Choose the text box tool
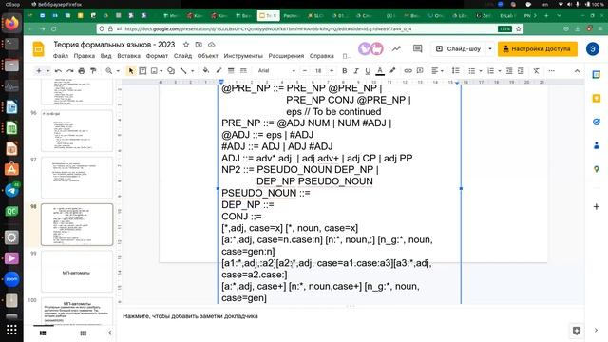The height and width of the screenshot is (342, 608). pyautogui.click(x=142, y=71)
